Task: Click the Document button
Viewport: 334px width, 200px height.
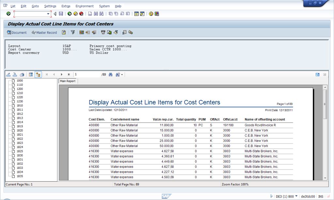Action: [17, 32]
